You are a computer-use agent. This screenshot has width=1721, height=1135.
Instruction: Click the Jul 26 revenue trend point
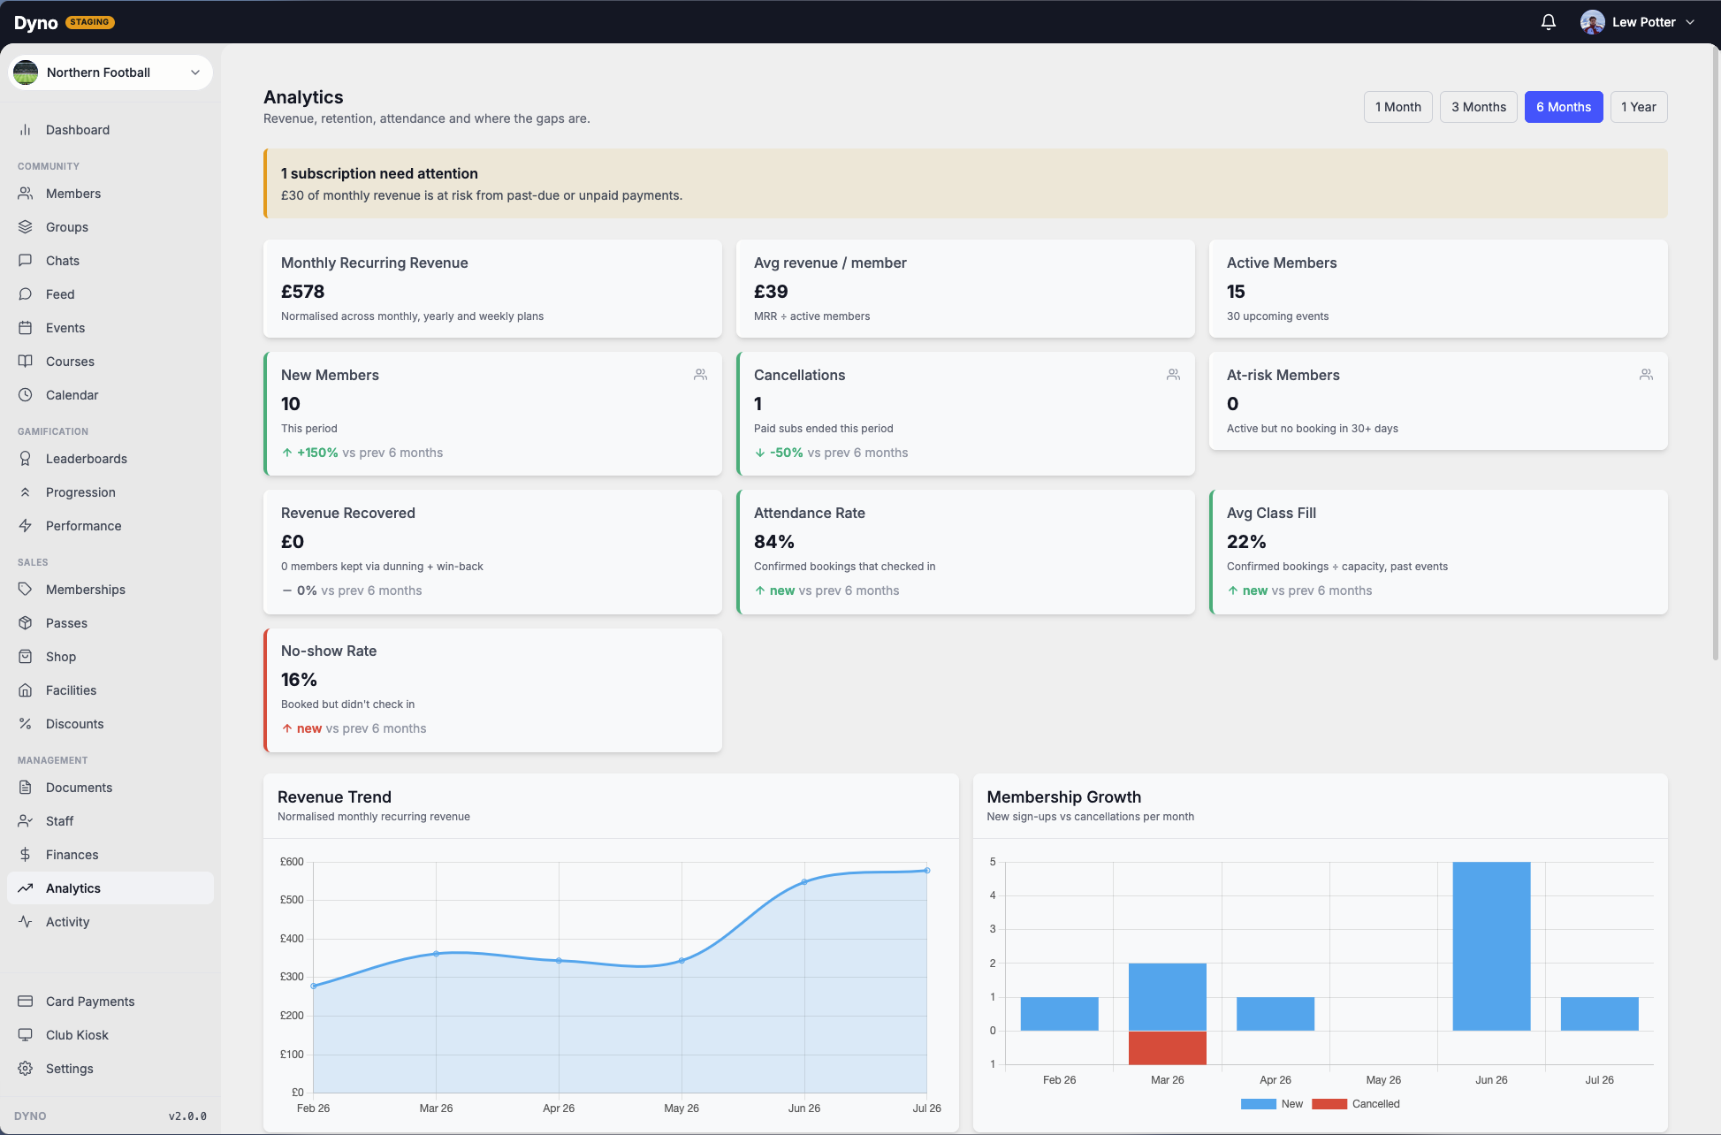[926, 871]
